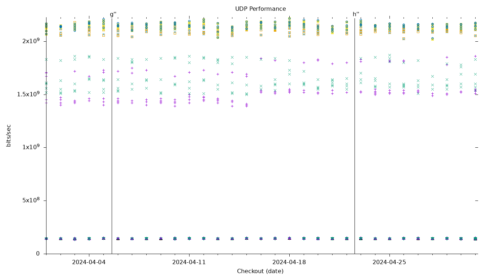Screen dimensions: 490x276
Task: Select the 1.5x10^9 y-axis label
Action: (x=28, y=94)
